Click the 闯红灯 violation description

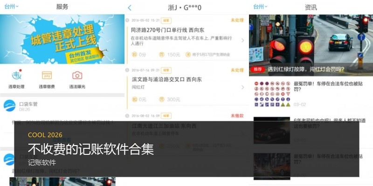click(138, 87)
